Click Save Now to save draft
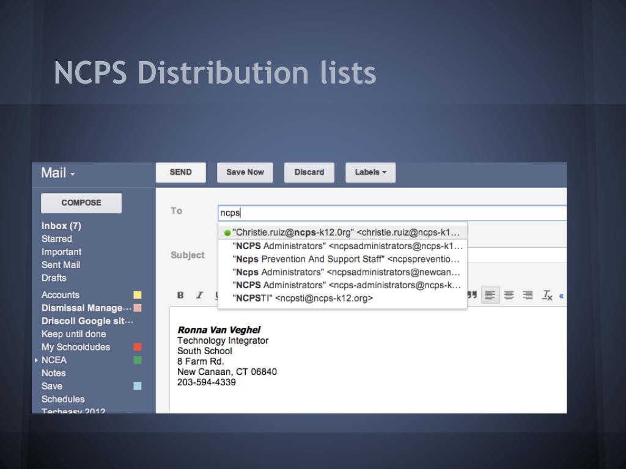Image resolution: width=626 pixels, height=469 pixels. click(x=245, y=172)
